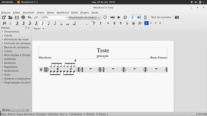Viewport: 207px width, 116px height.
Task: Apply sharp accidental
Action: 114,23
